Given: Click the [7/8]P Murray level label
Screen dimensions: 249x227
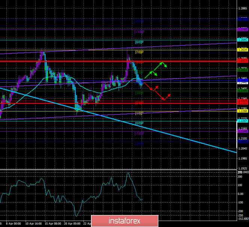Looking at the screenshot, I should click(x=139, y=52).
